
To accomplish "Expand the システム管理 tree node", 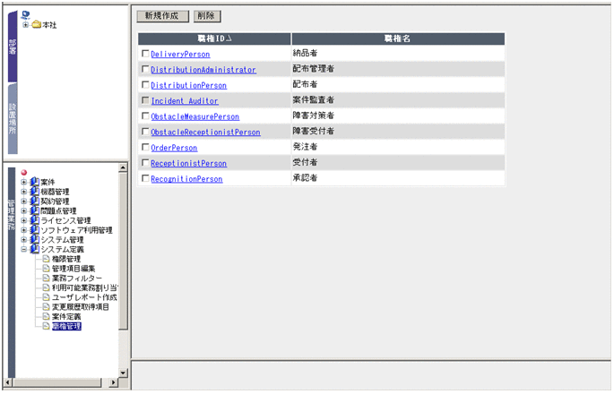I will 24,239.
